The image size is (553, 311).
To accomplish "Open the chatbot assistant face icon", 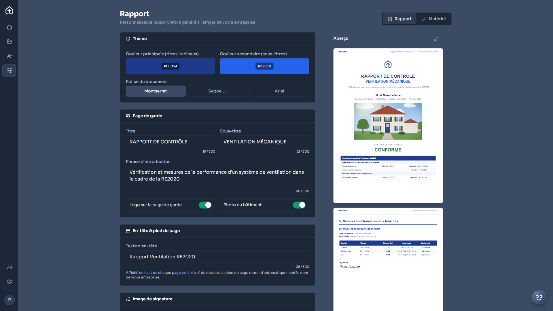I will pos(539,297).
